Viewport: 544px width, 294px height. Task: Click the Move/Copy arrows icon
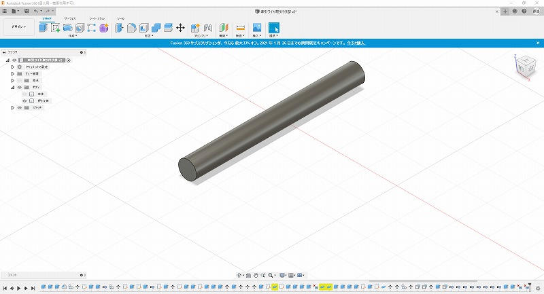(180, 28)
